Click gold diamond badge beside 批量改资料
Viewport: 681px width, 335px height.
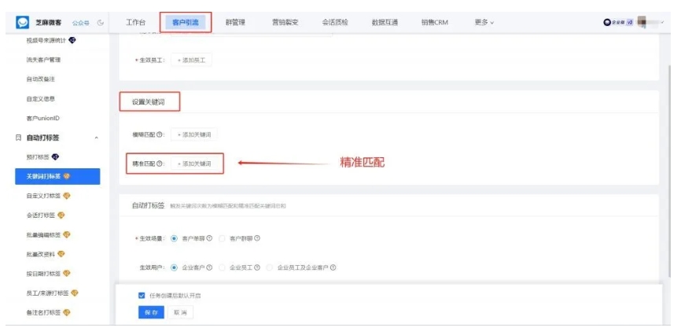(61, 254)
